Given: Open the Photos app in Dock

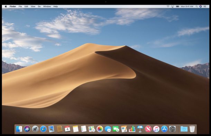Looking at the screenshot, I should pyautogui.click(x=100, y=129).
